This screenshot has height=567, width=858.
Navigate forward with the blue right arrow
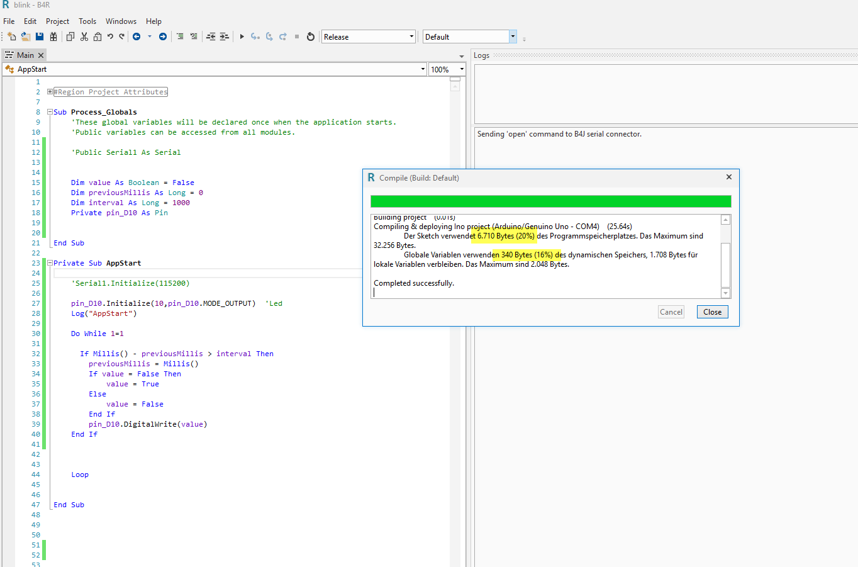[x=163, y=36]
